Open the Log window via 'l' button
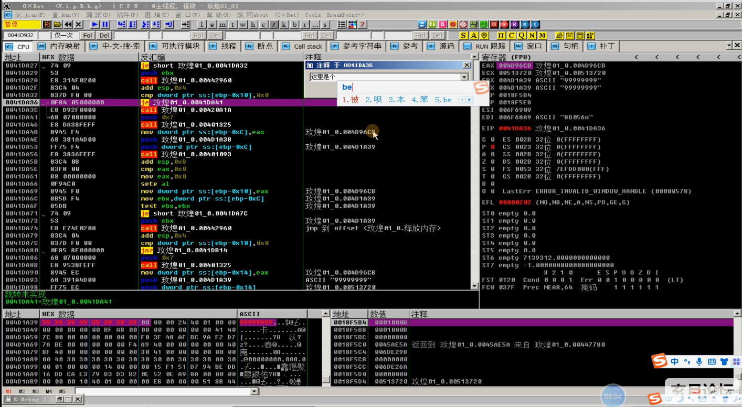Screen dimensions: 742x407 tap(202, 25)
